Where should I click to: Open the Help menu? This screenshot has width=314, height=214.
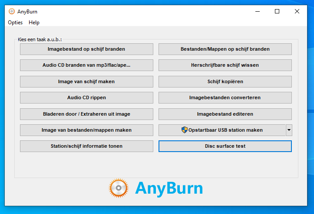(x=34, y=23)
